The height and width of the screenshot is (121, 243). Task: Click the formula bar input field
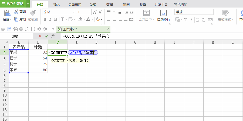tap(151, 36)
